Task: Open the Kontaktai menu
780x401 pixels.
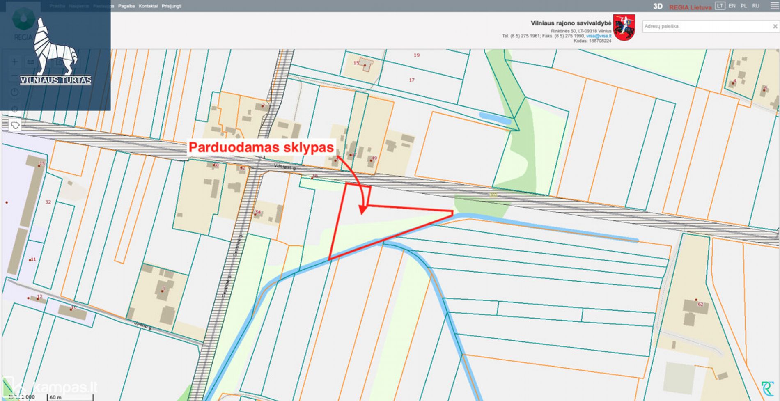Action: click(x=148, y=6)
